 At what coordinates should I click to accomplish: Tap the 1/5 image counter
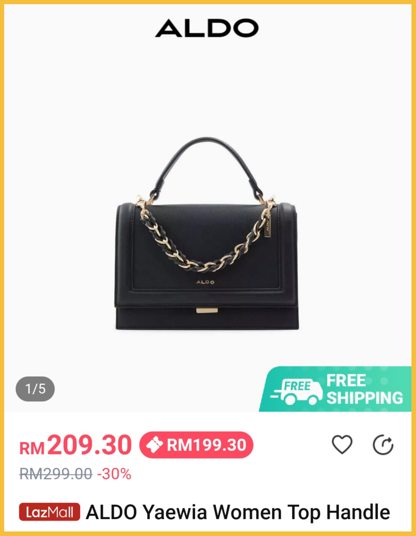35,389
